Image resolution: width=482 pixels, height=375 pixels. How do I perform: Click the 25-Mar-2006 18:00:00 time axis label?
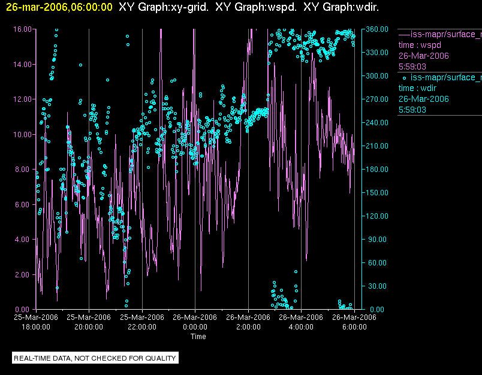pos(36,322)
